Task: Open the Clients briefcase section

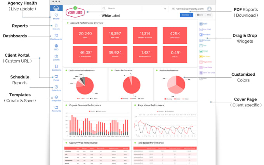Action: click(x=56, y=57)
